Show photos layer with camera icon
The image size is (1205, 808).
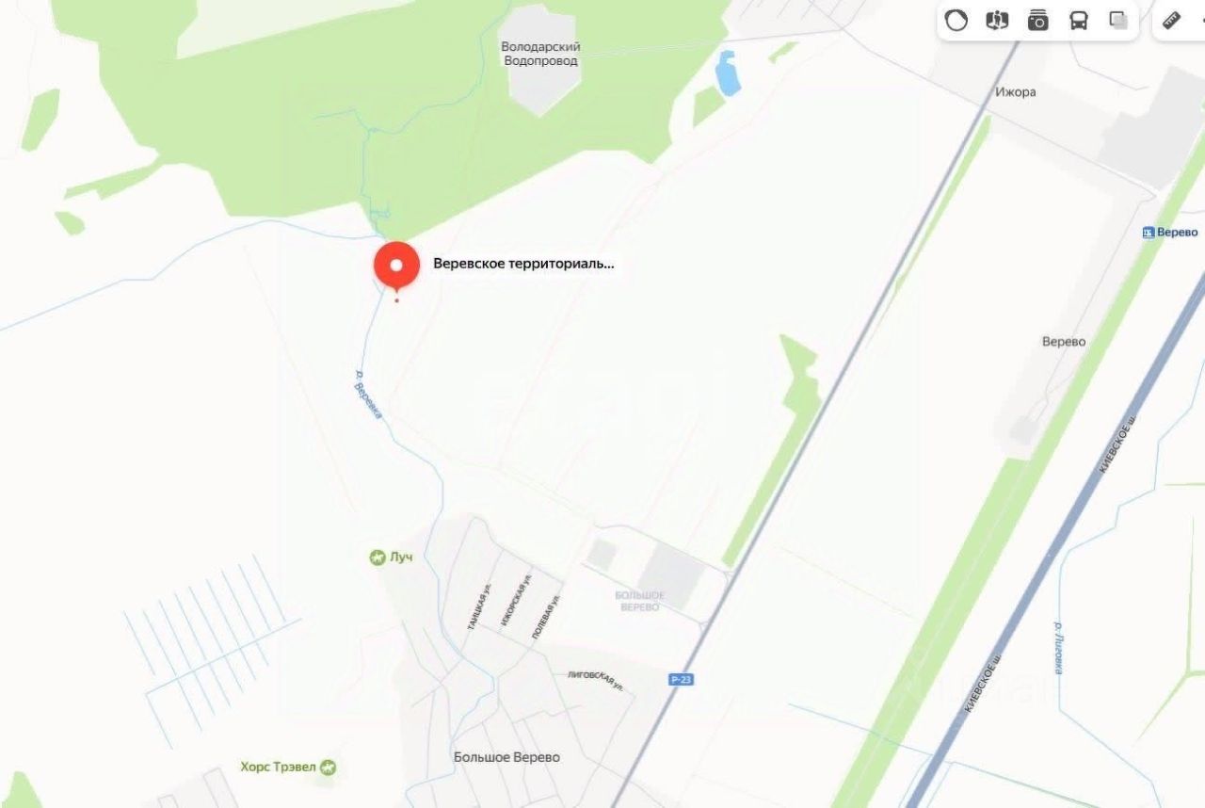tap(1037, 21)
